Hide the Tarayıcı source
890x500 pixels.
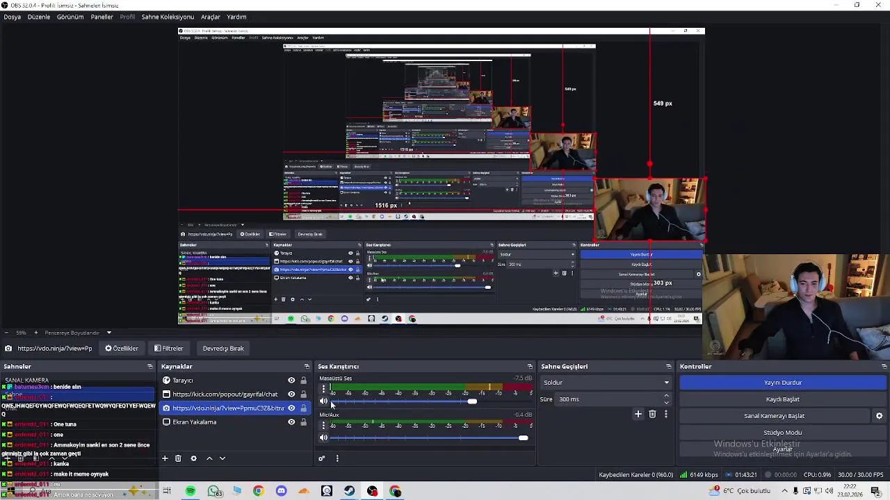click(291, 381)
